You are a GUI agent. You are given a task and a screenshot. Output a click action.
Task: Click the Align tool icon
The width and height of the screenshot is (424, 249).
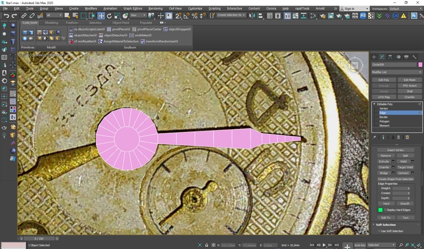(x=260, y=16)
